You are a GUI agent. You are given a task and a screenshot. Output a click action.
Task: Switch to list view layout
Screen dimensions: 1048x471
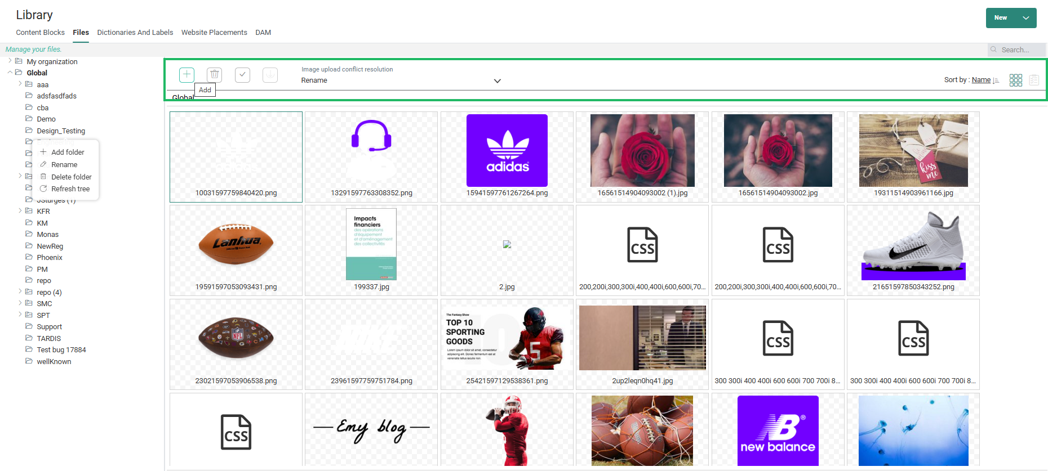1034,80
